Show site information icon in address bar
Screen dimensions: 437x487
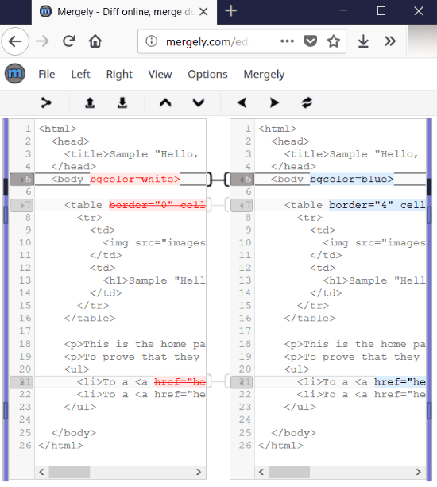coord(152,41)
